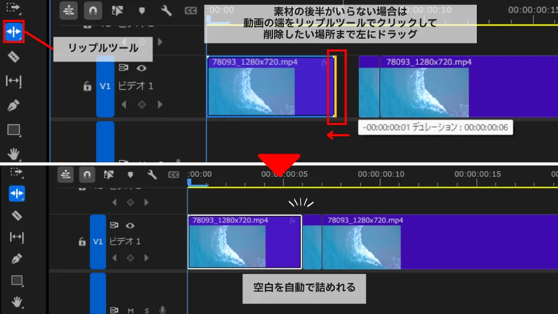Screen dimensions: 558x314
Task: Click the CC captions icon in the lower timeline
Action: coord(174,174)
